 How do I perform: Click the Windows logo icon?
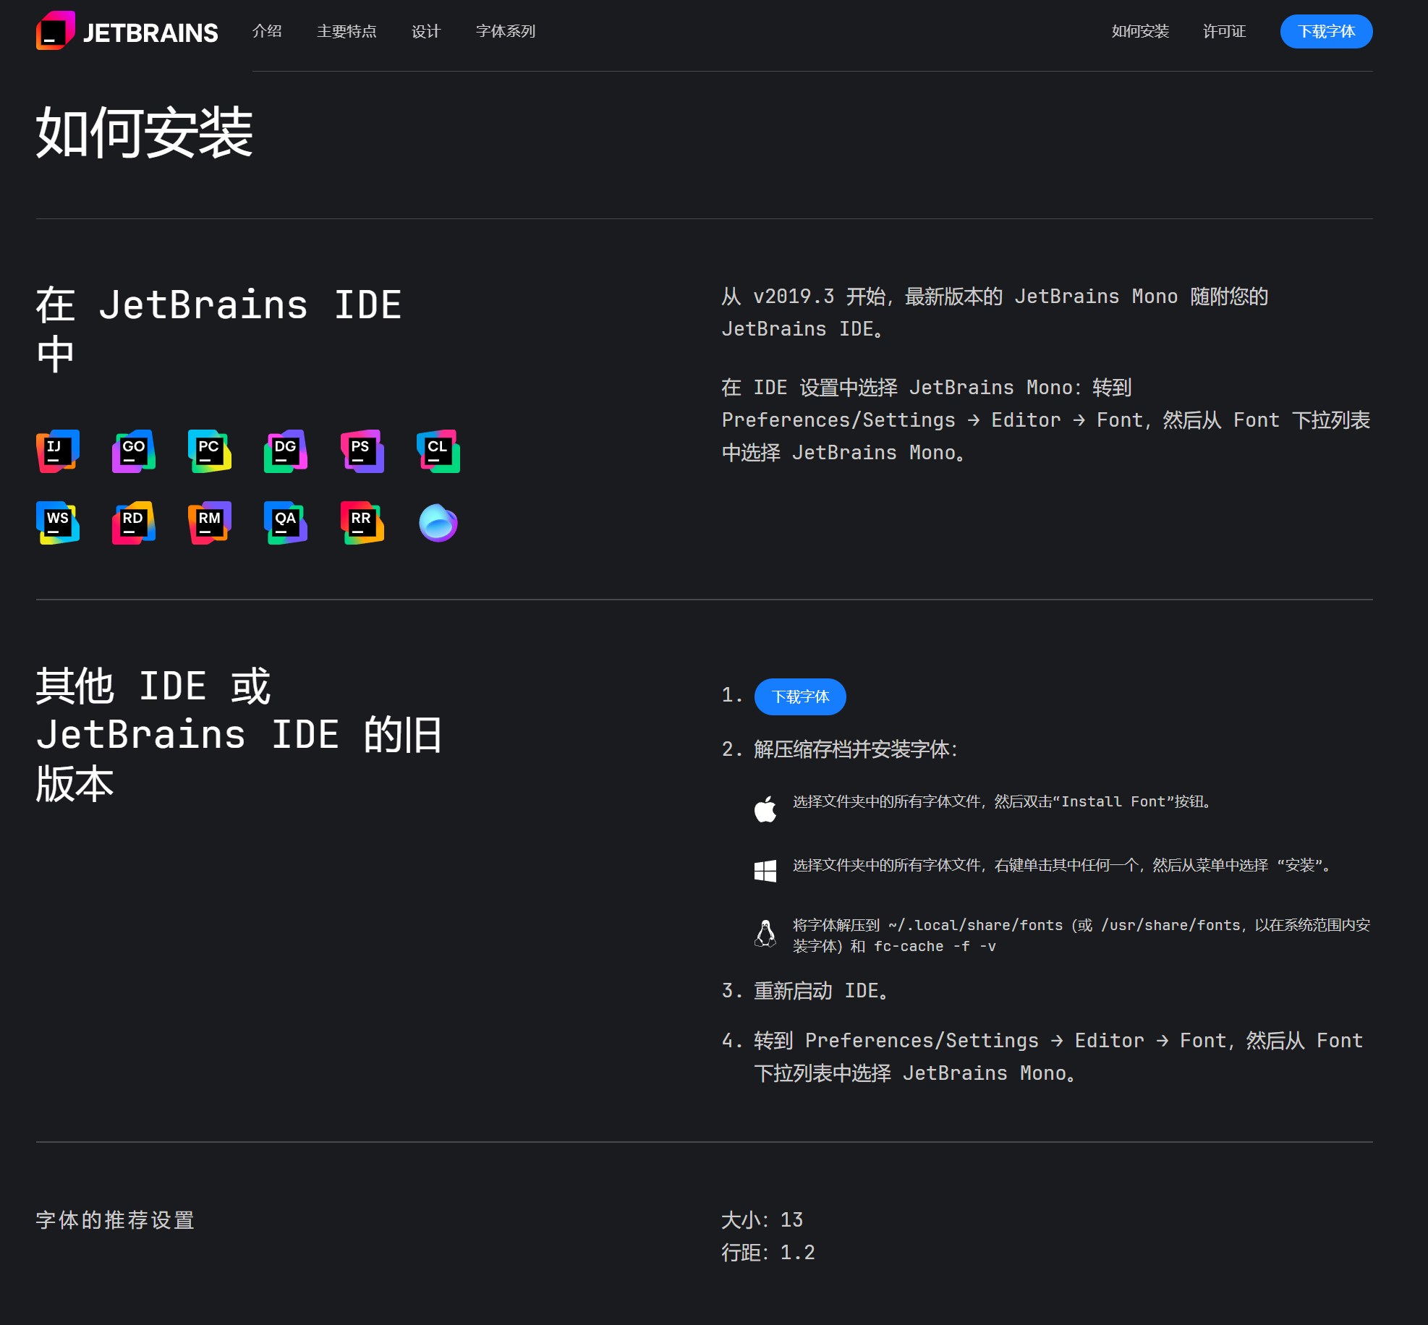(x=765, y=871)
